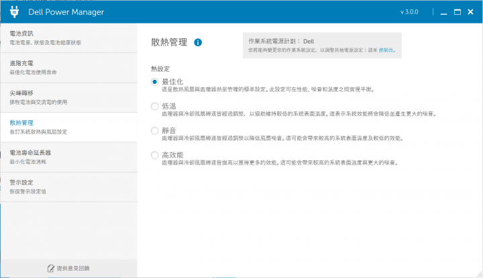The width and height of the screenshot is (483, 278).
Task: Open the 電池資訊 sidebar section
Action: pyautogui.click(x=68, y=38)
